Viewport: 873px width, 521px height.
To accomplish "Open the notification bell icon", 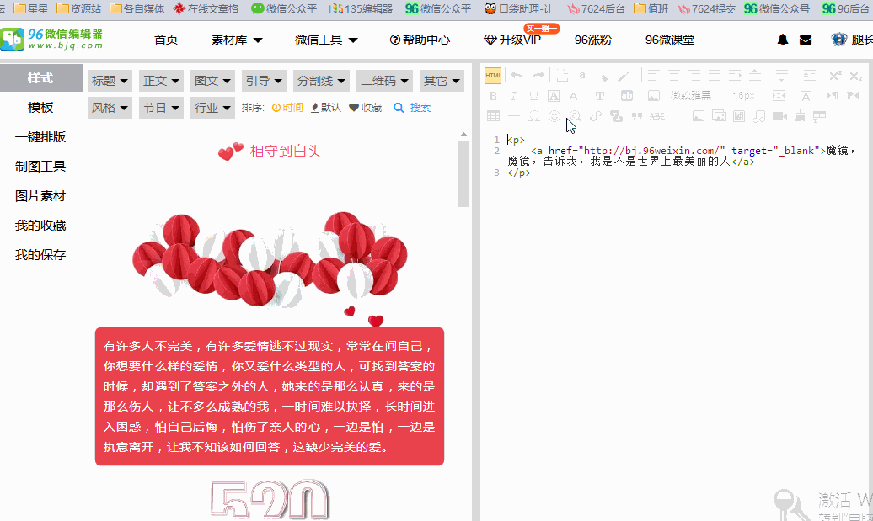I will tap(783, 40).
